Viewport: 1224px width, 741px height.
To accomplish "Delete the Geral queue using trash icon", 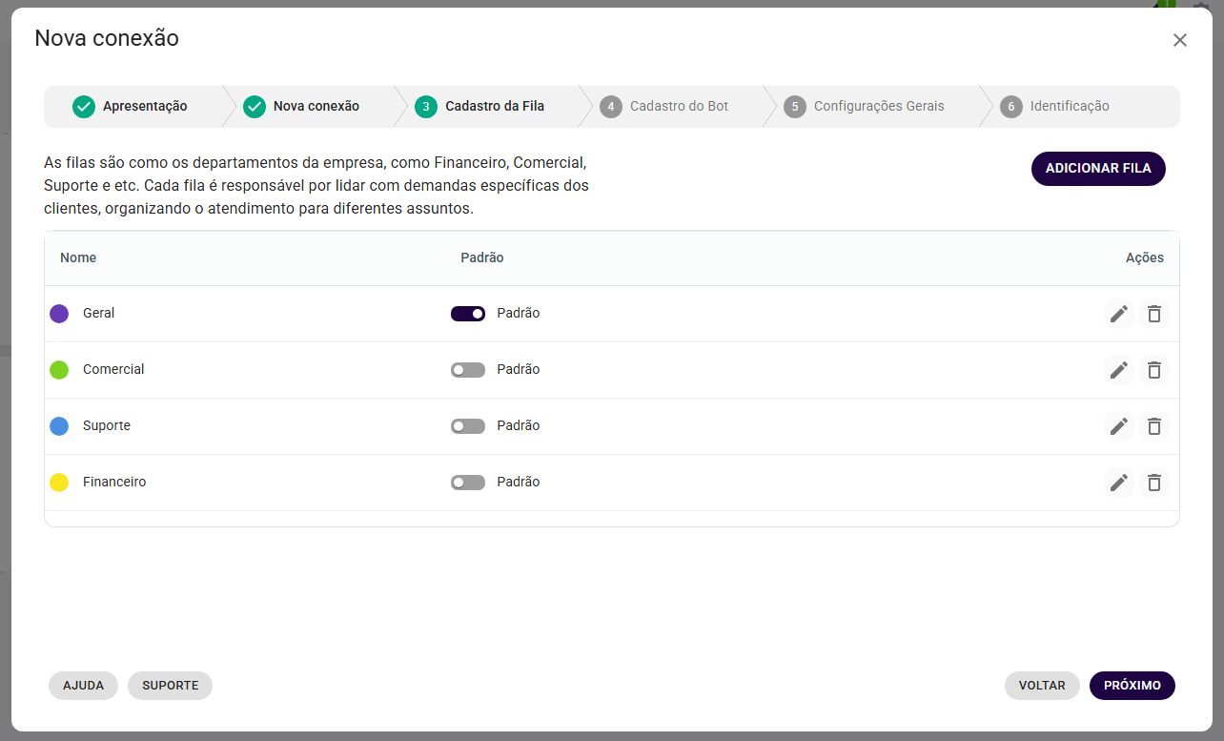I will coord(1154,314).
